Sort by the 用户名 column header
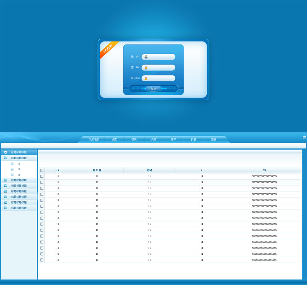 [x=97, y=170]
